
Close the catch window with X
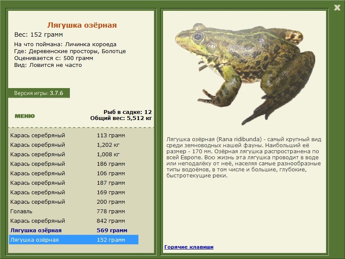coord(337,8)
